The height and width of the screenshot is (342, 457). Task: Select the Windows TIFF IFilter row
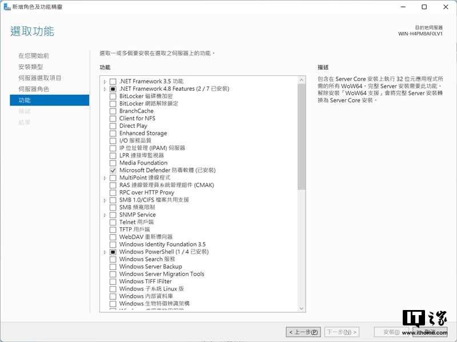[146, 281]
